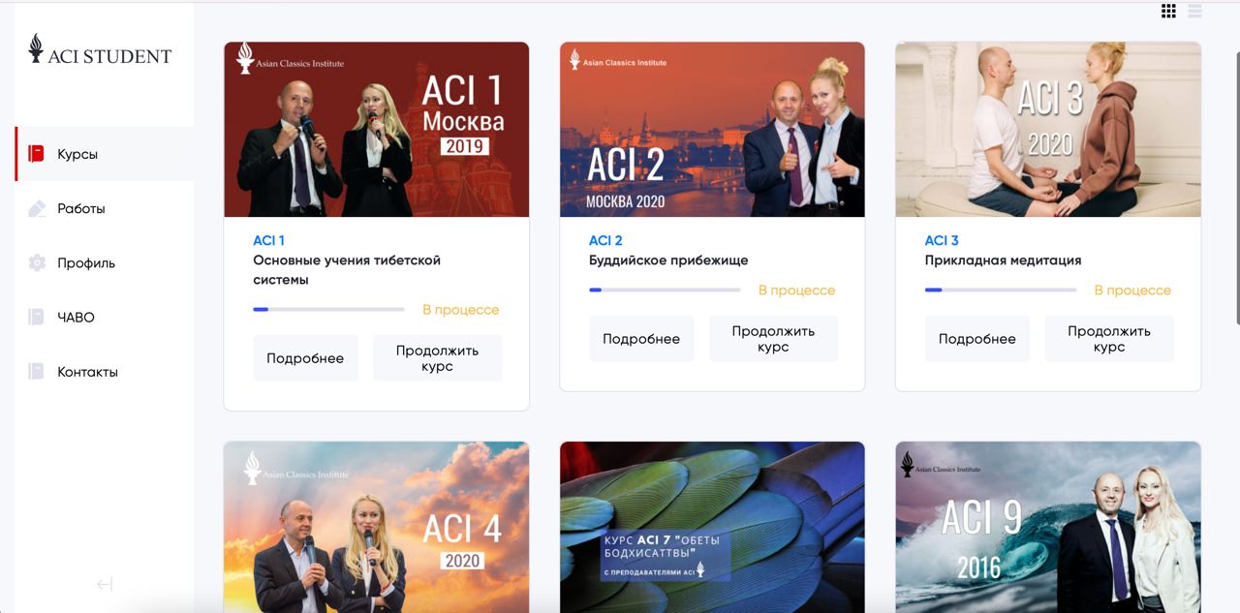This screenshot has height=613, width=1240.
Task: Switch to grid view layout
Action: [1168, 11]
